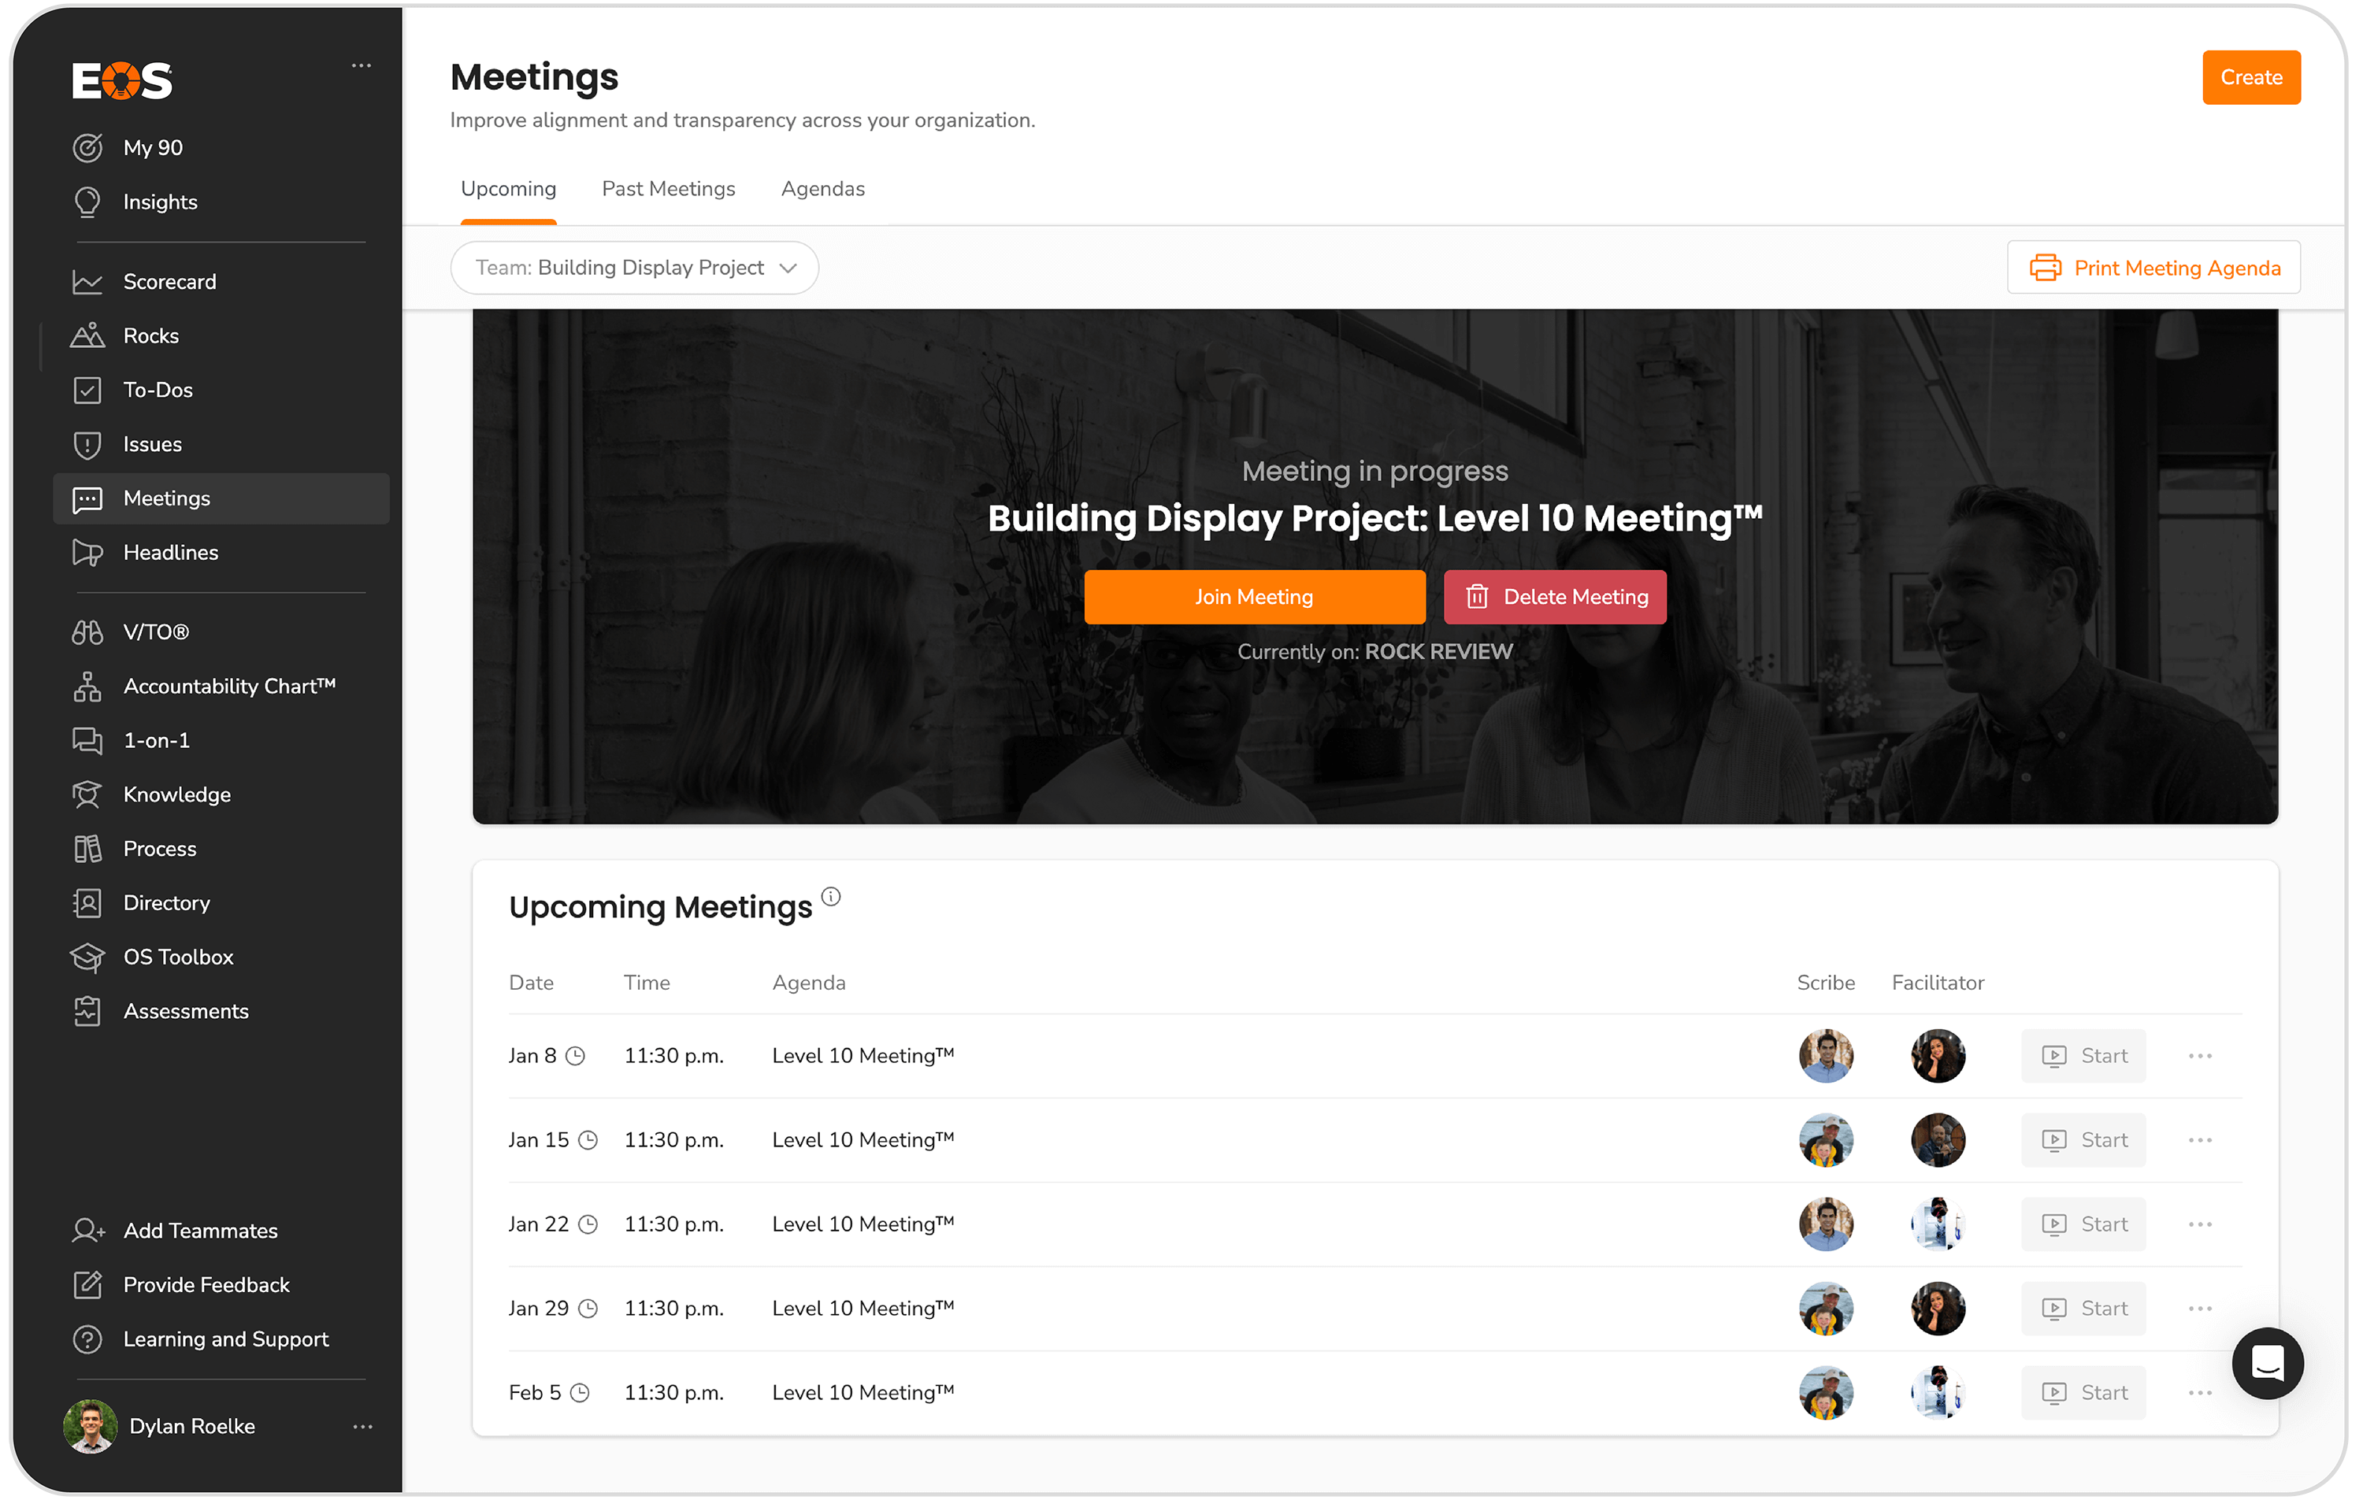The image size is (2363, 1500).
Task: Click the Issues shield icon
Action: [87, 444]
